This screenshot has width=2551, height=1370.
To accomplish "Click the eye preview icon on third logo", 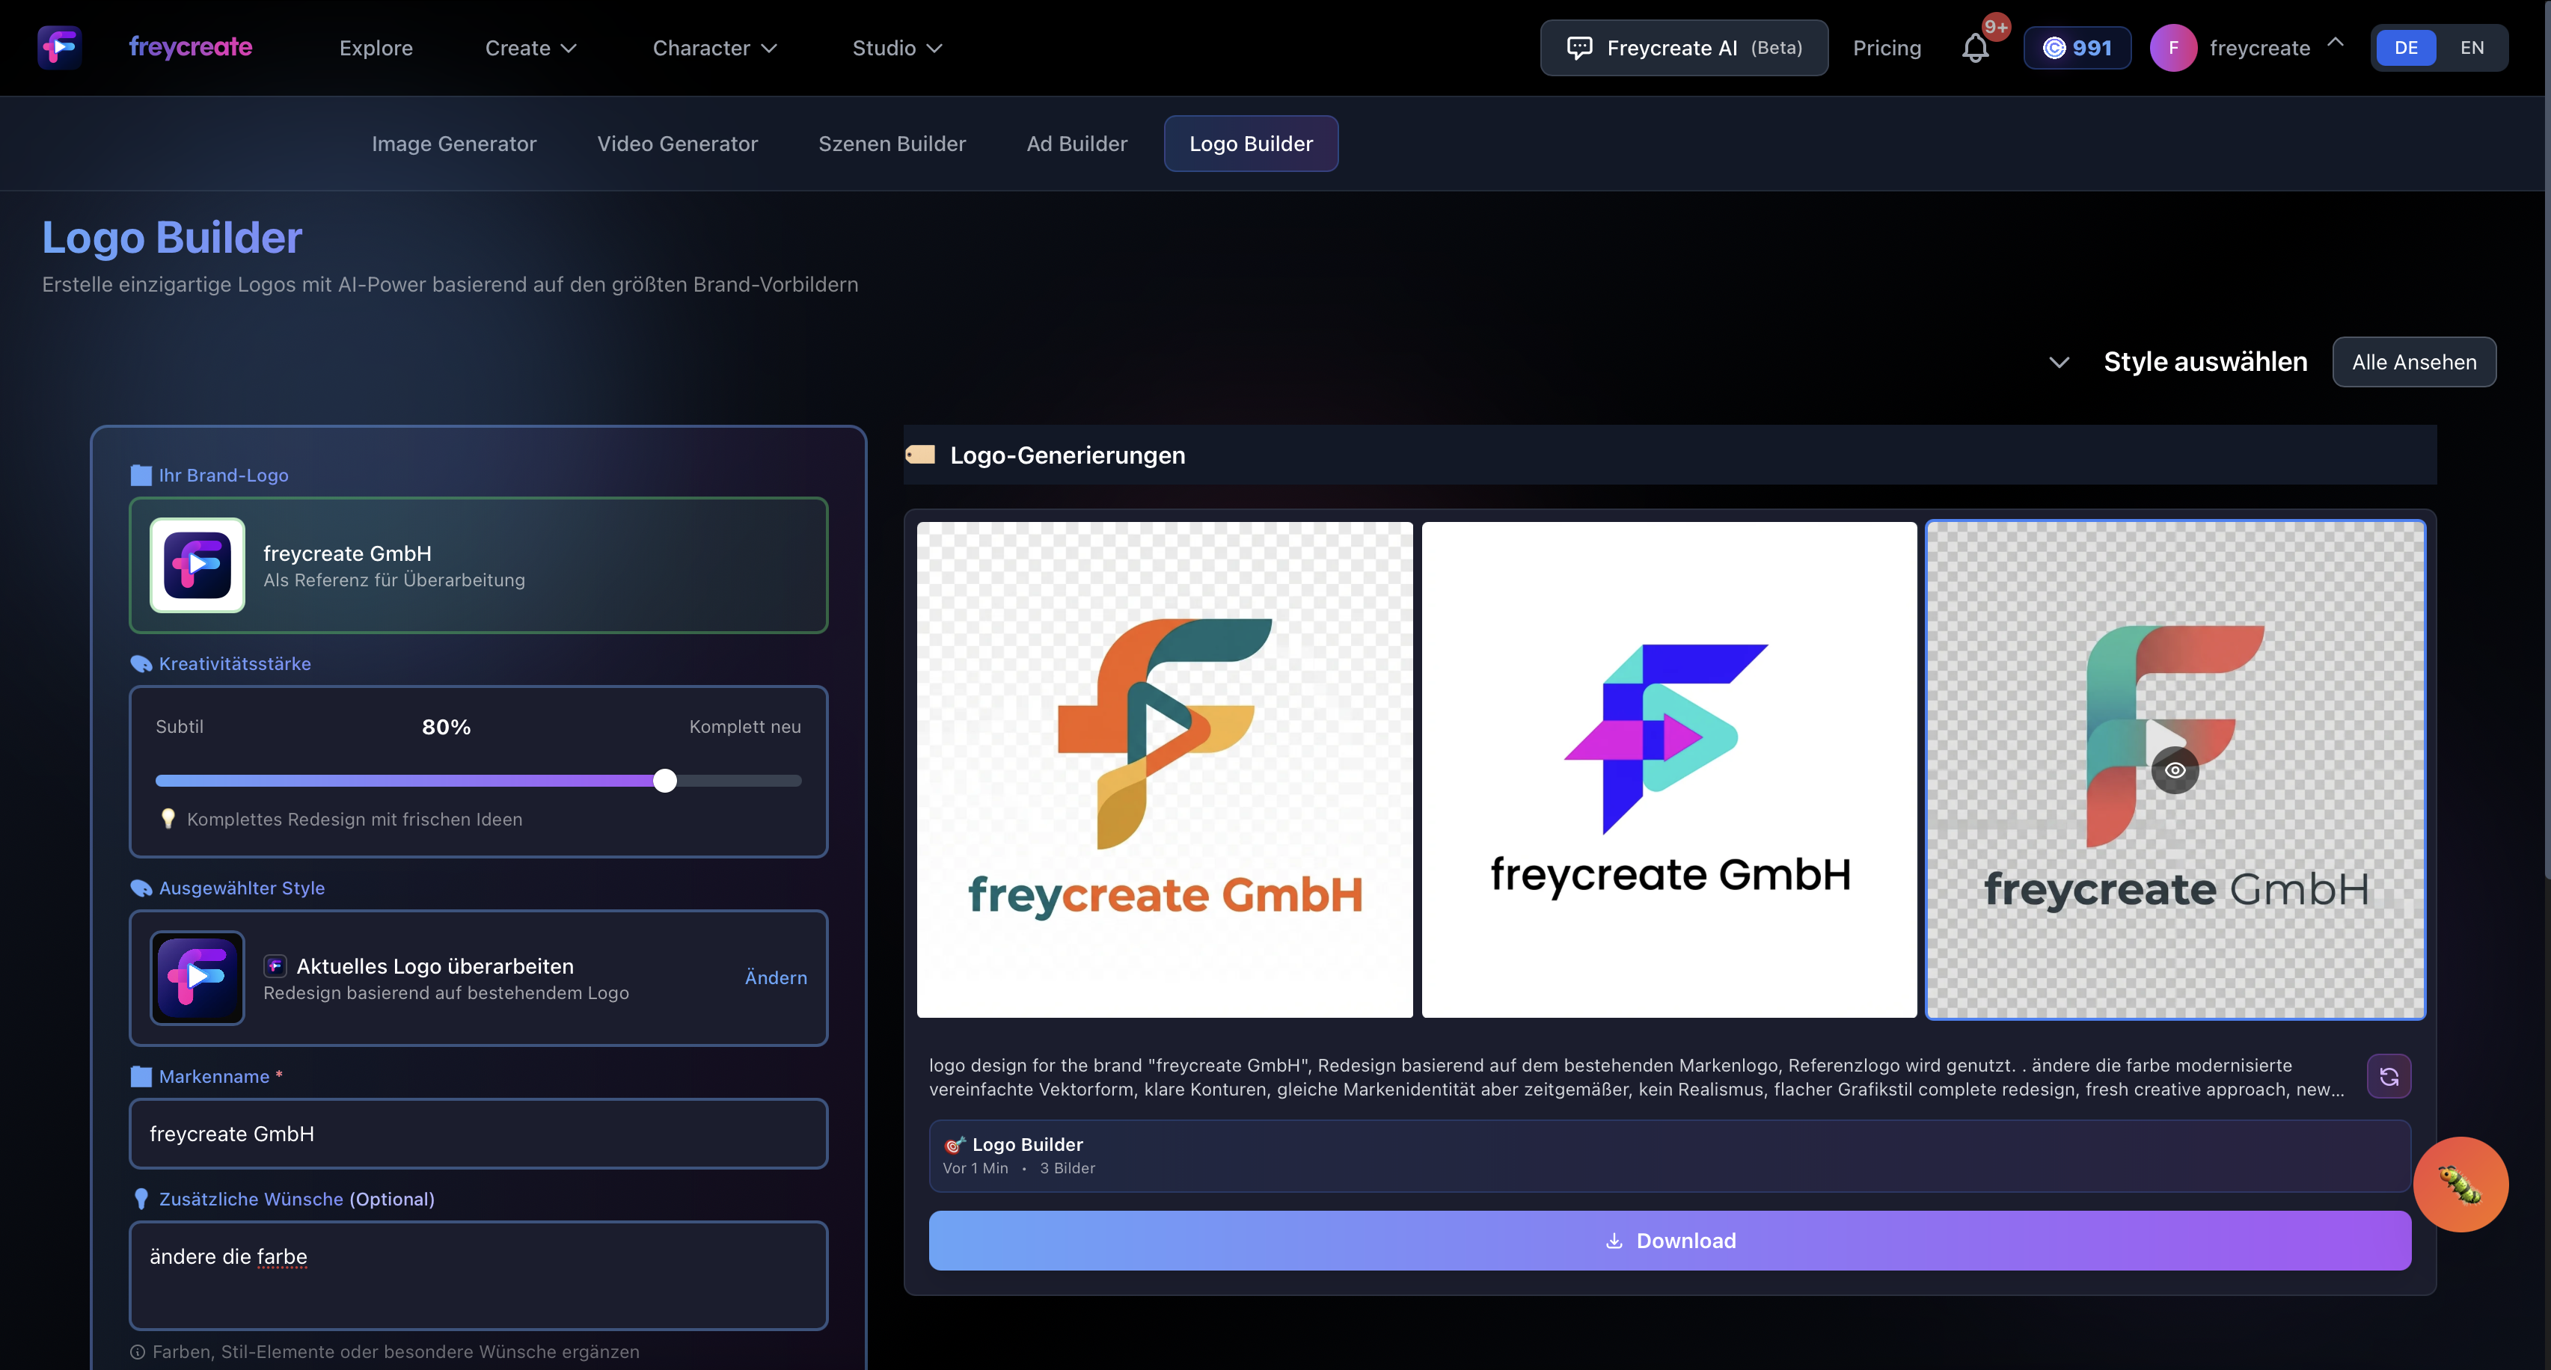I will point(2175,770).
